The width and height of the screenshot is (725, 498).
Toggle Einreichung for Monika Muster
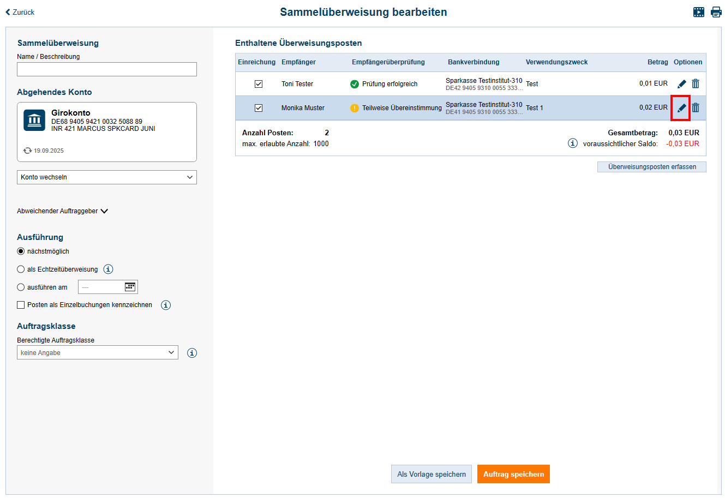tap(259, 107)
